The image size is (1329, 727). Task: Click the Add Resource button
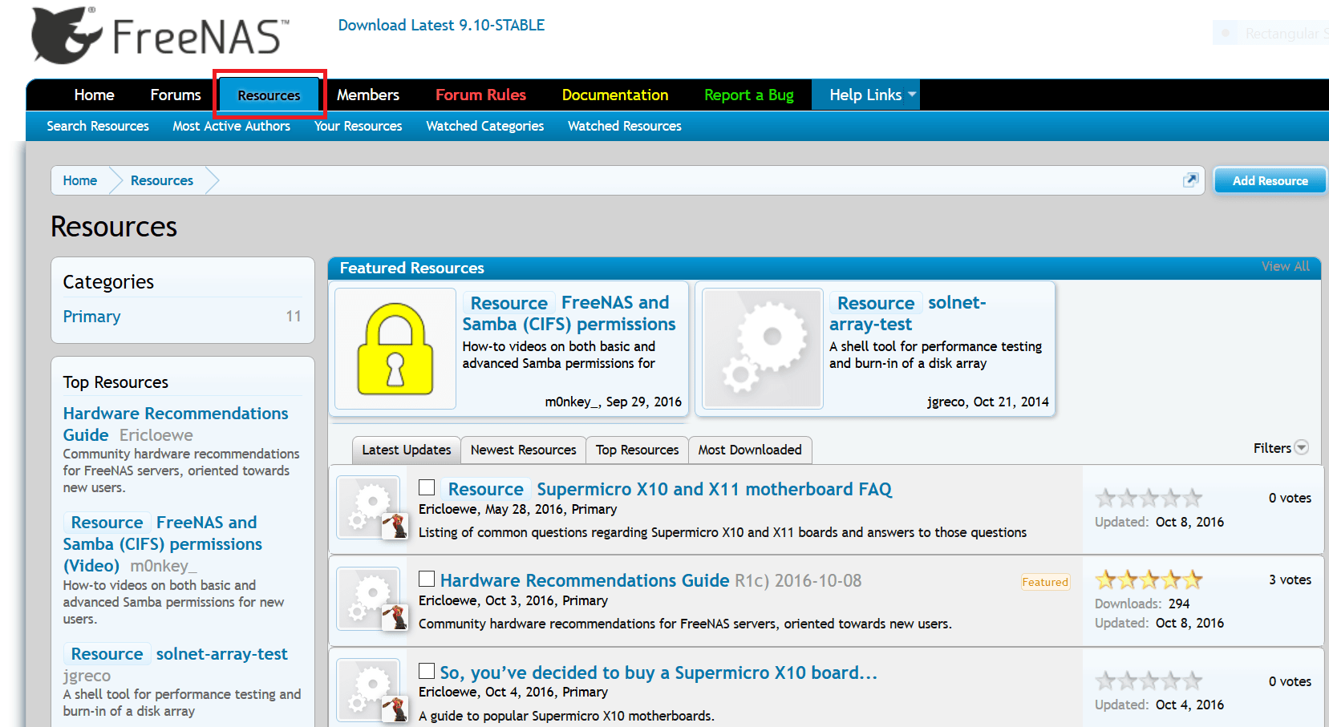click(1270, 180)
